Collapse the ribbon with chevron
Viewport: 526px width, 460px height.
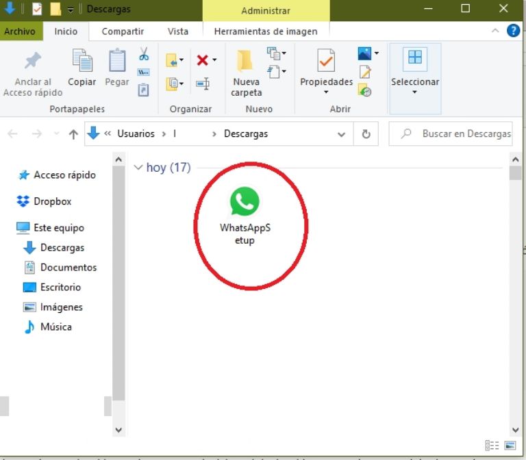click(494, 31)
